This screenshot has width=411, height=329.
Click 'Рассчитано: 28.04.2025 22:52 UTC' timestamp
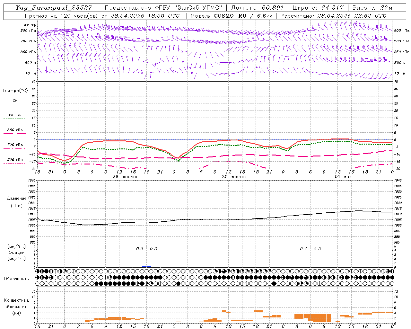(333, 16)
